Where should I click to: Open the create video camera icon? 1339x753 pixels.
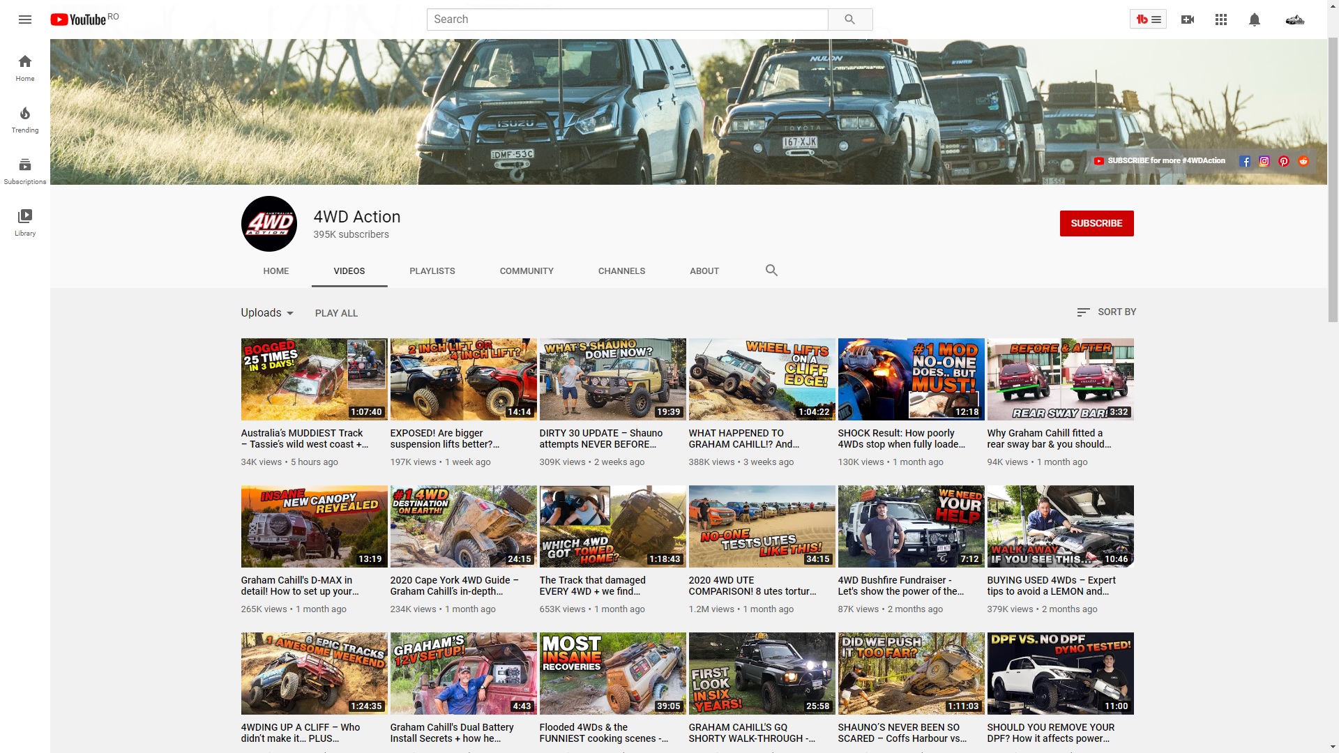coord(1188,20)
